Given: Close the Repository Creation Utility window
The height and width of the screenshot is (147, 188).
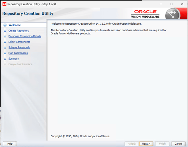Looking at the screenshot, I should coord(182,4).
